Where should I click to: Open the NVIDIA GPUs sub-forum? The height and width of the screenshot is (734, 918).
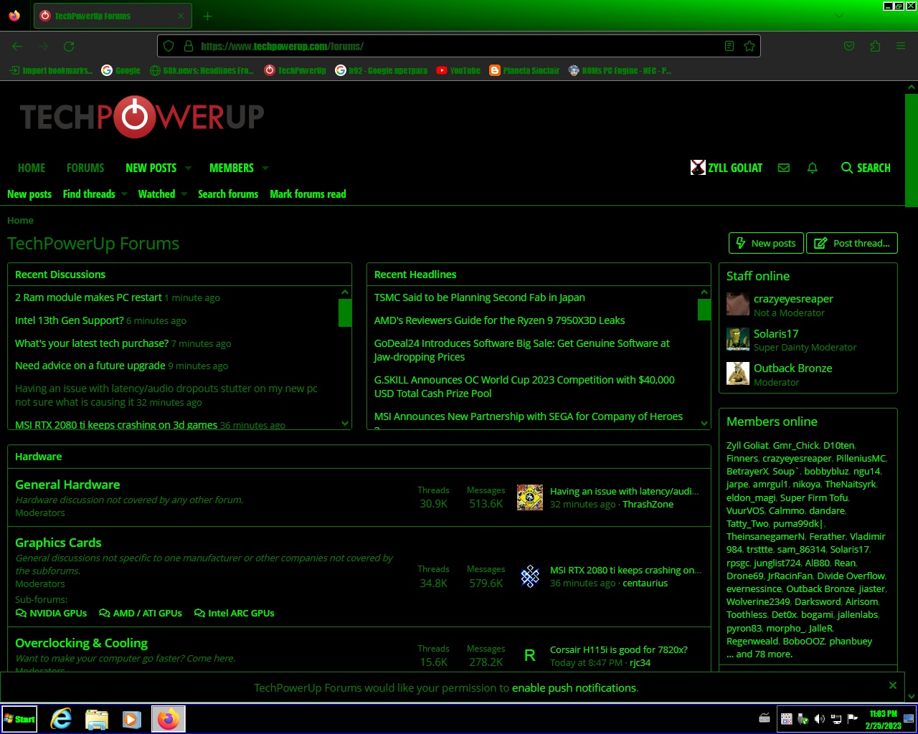coord(51,614)
